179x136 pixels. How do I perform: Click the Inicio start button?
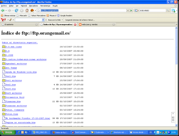pos(8,132)
